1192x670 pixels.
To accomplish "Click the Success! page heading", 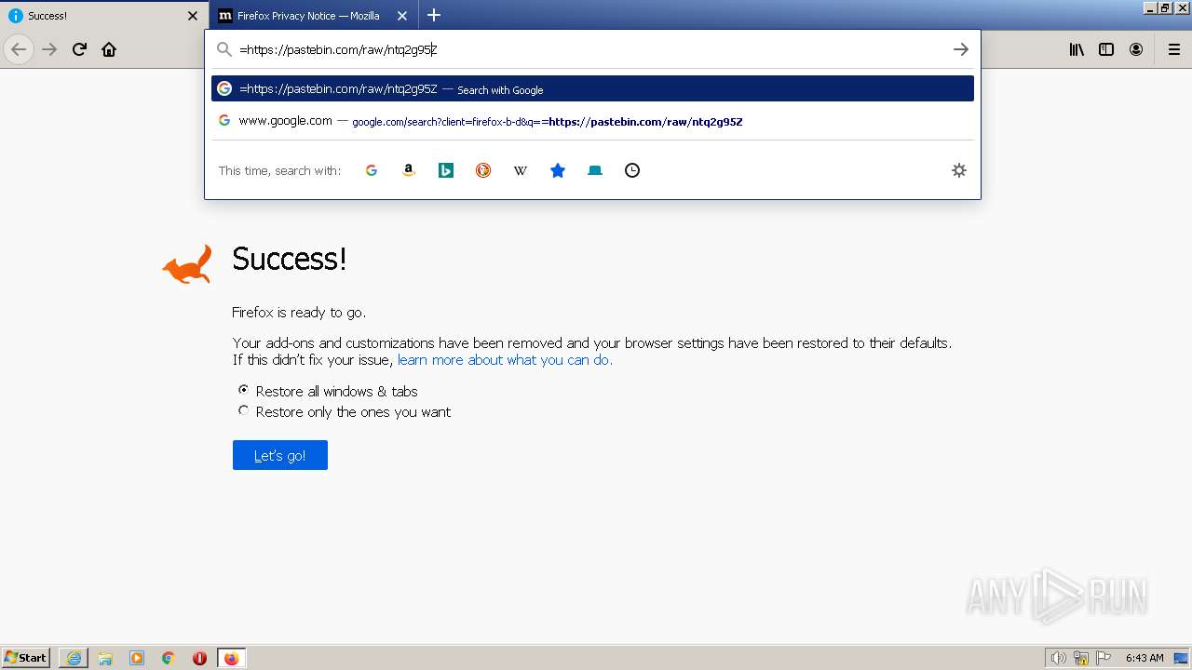I will tap(289, 259).
